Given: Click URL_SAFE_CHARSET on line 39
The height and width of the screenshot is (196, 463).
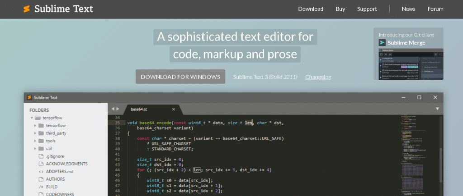Looking at the screenshot, I should pos(171,144).
